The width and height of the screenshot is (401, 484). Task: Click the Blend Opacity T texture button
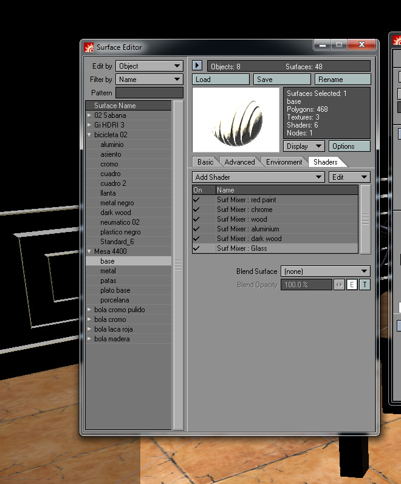click(365, 285)
